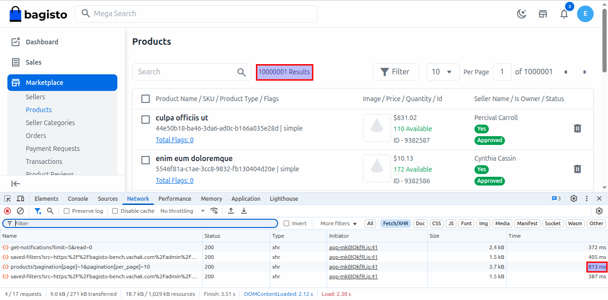Enable the Preserve log checkbox
This screenshot has width=608, height=300.
[x=67, y=211]
